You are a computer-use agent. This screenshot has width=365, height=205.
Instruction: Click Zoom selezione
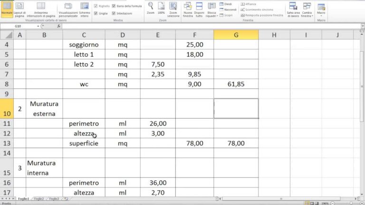click(x=173, y=9)
